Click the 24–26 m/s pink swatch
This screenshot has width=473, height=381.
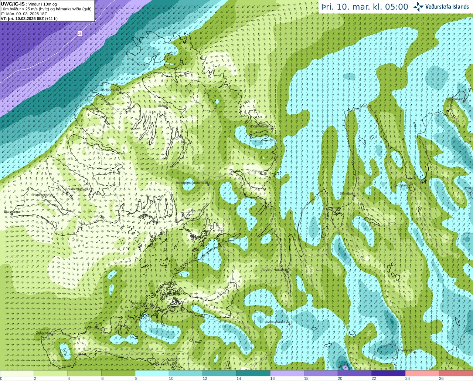422,373
